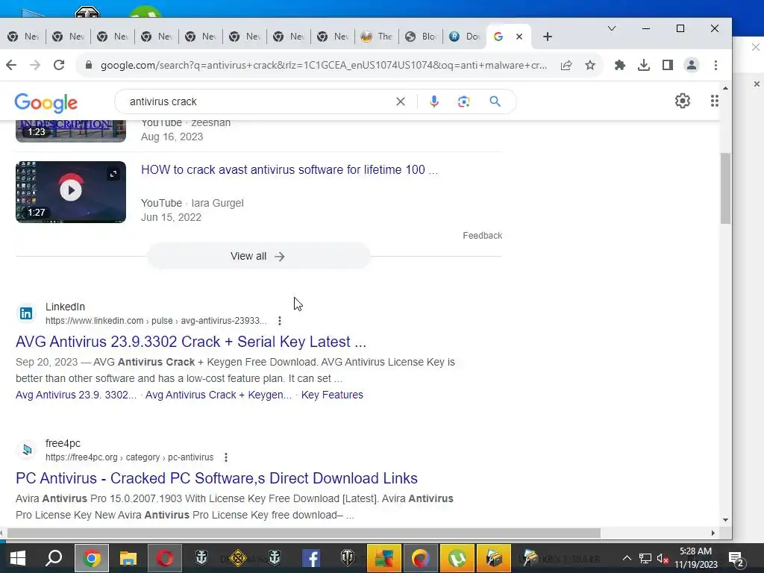Open the volume control tray icon

pos(663,558)
